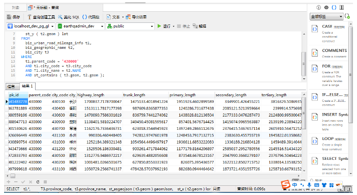This screenshot has height=195, width=357.
Task: Click the pk_id column header
Action: tap(18, 95)
